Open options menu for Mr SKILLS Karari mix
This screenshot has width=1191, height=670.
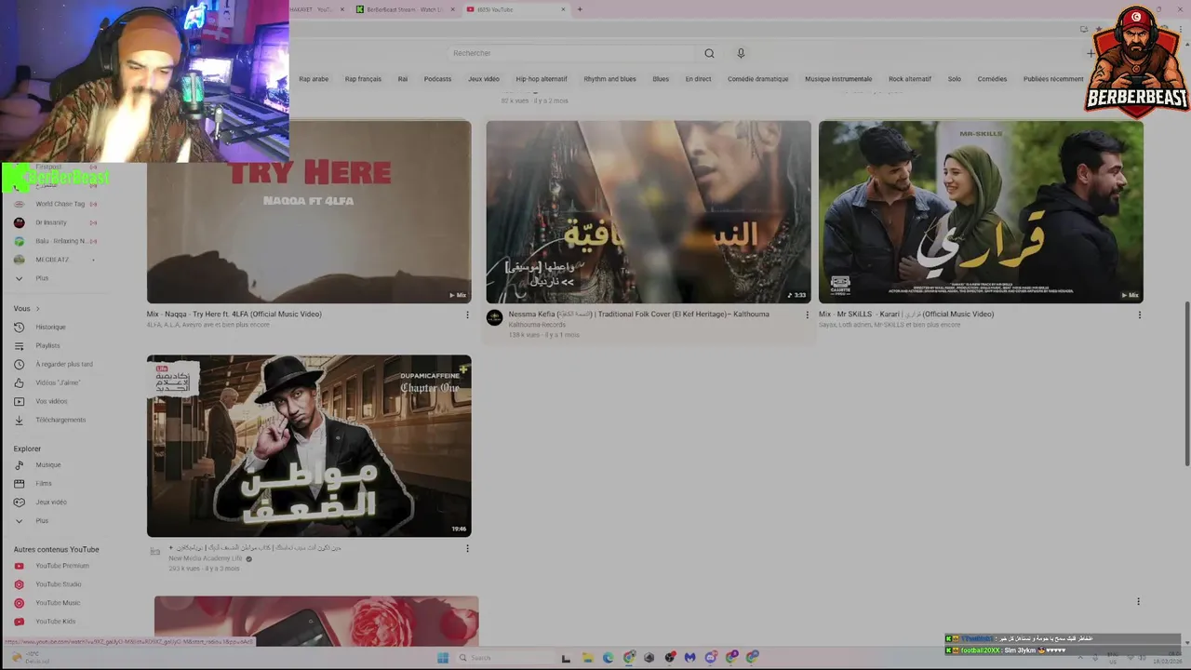coord(1139,315)
